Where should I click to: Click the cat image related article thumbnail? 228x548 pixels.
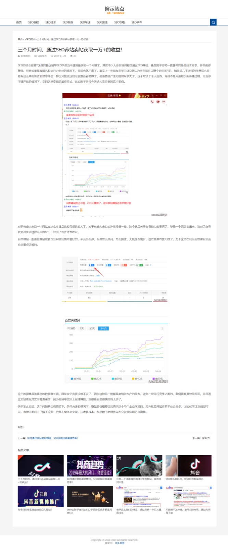pos(139,465)
